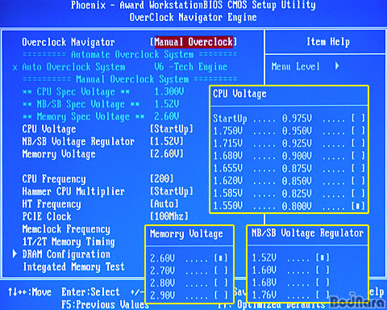Click the Memory Spec Voltage 2.60V reading
Viewport: 387px width, 310px height.
(167, 116)
